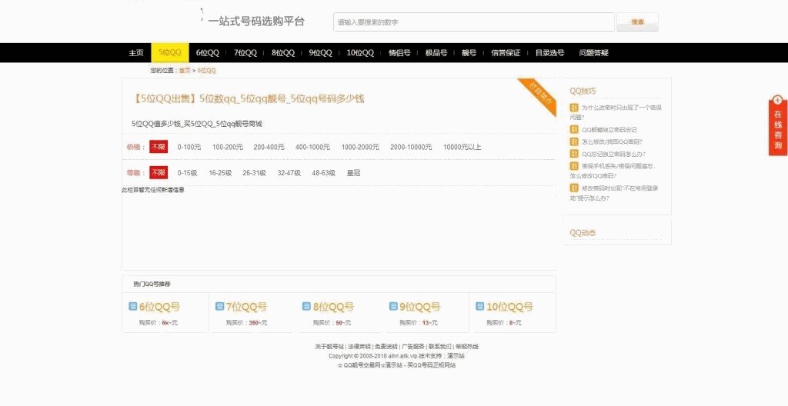788x406 pixels.
Task: Click the footer link 免责说明
Action: click(x=386, y=347)
